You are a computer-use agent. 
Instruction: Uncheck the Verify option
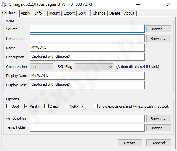point(26,106)
